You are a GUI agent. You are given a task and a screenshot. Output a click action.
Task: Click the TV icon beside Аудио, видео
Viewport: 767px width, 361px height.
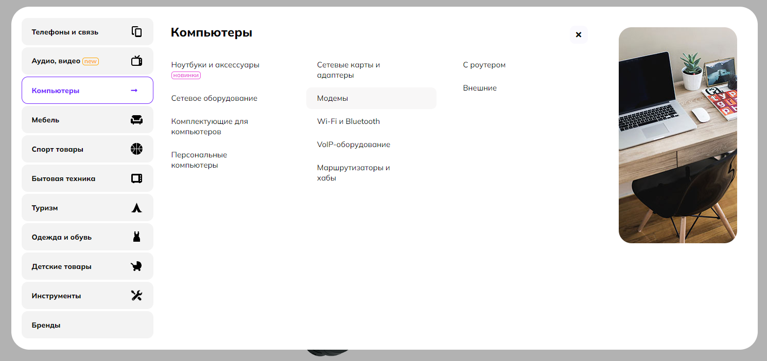click(x=136, y=61)
